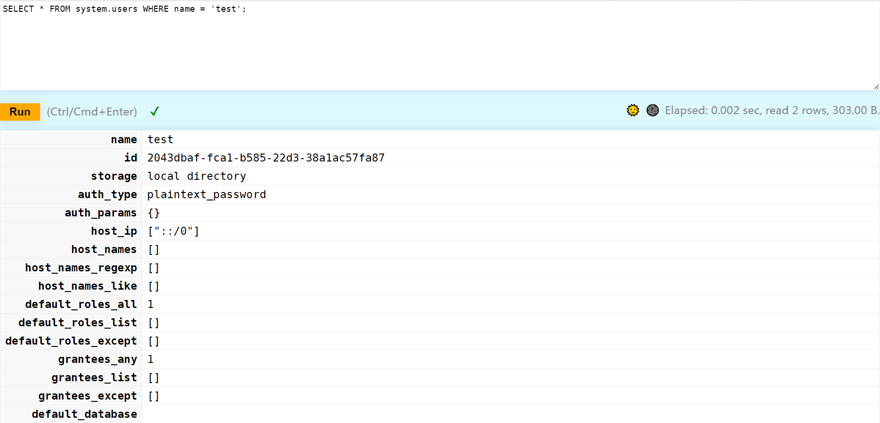
Task: Click the 'grantees_list' row label
Action: point(94,377)
